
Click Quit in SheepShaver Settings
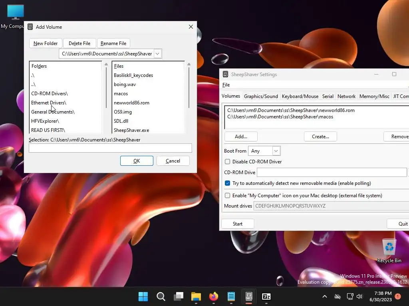pos(398,224)
